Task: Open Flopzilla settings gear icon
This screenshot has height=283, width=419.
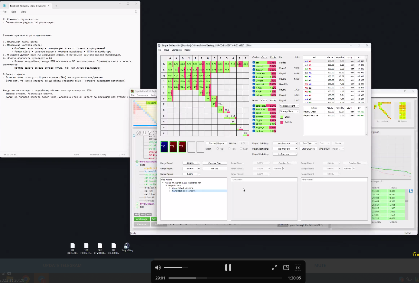Action: pos(139,133)
